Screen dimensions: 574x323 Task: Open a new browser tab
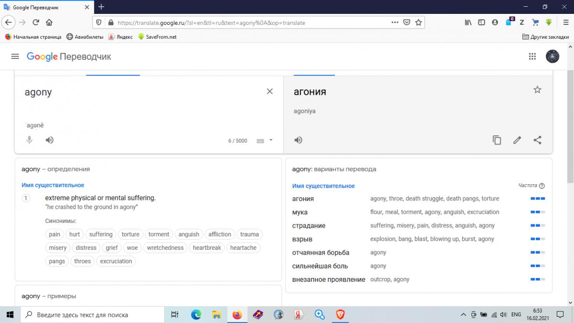(101, 7)
